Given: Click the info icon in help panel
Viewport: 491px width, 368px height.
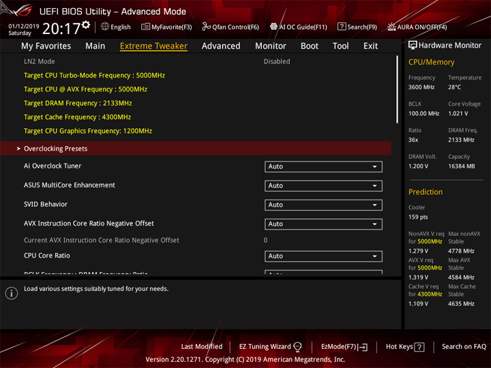Looking at the screenshot, I should coord(12,293).
